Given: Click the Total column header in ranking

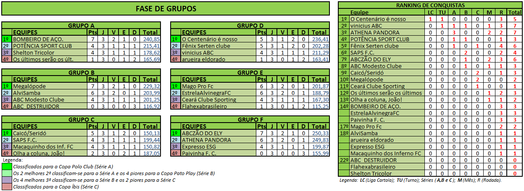Looking at the screenshot, I should click(515, 12).
